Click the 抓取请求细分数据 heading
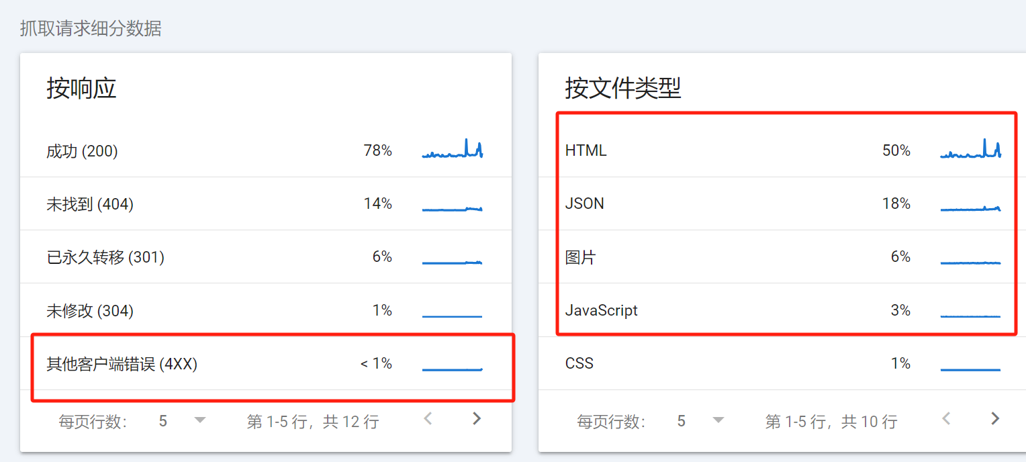The width and height of the screenshot is (1026, 462). [x=91, y=28]
